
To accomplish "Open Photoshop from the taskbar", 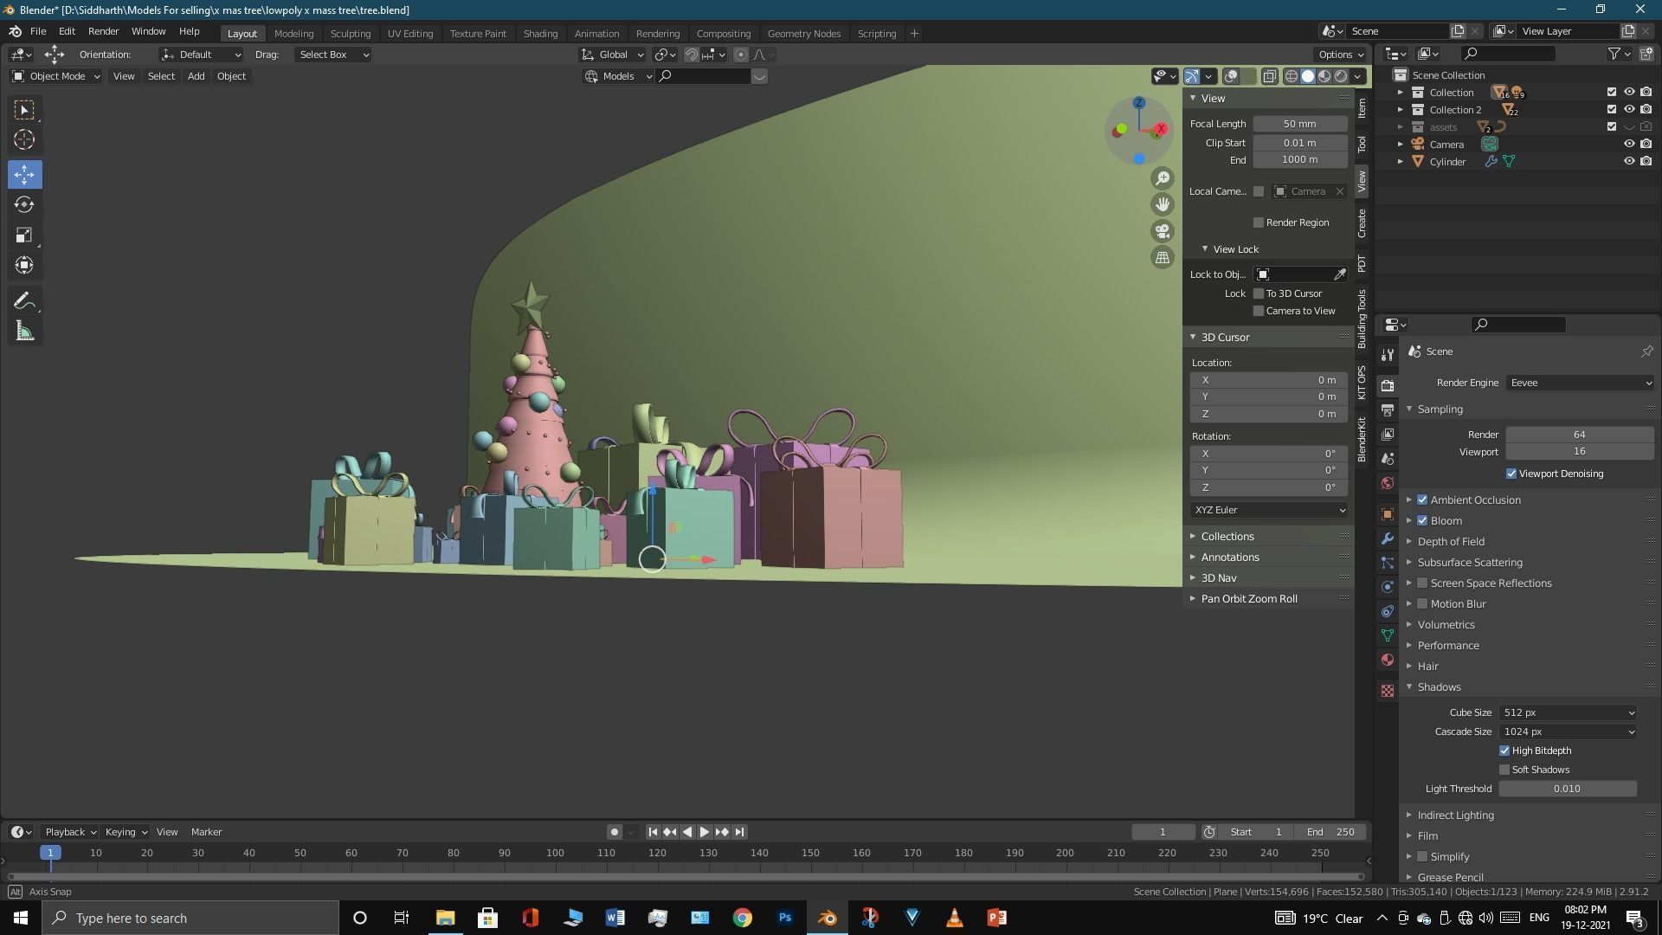I will (x=785, y=918).
